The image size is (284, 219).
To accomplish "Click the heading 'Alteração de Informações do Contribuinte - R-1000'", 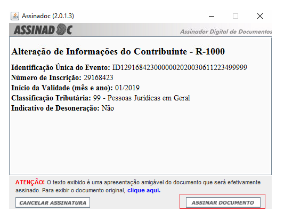I will [x=118, y=51].
